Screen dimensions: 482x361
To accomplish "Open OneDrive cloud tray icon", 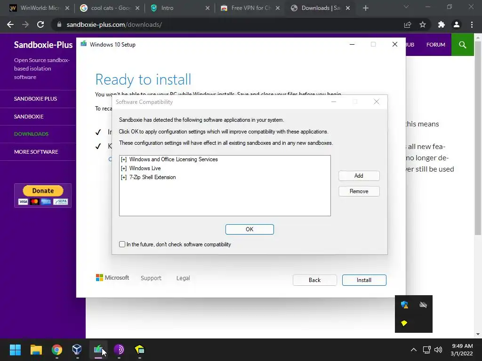I will (x=423, y=305).
